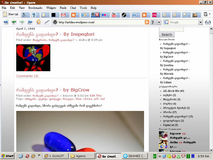213x160 pixels.
Task: Click the wand (pencil) toolbar icon
Action: (x=47, y=22)
